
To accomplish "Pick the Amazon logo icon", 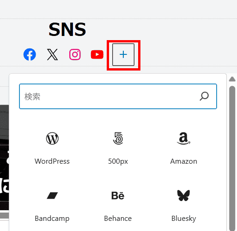I will pyautogui.click(x=183, y=138).
